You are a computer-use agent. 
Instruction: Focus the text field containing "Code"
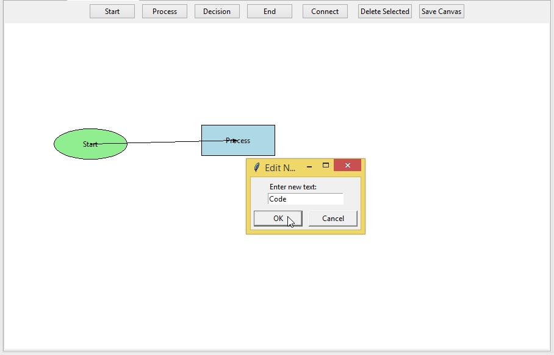point(306,199)
